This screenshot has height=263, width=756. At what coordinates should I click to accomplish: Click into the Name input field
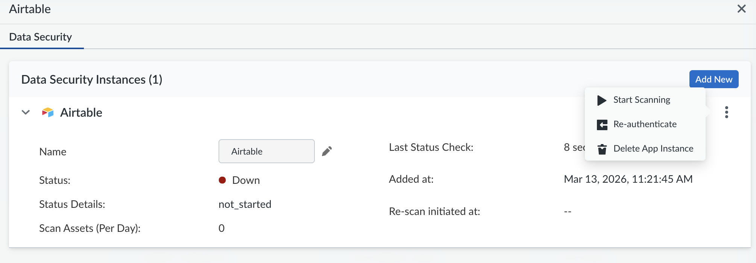click(x=266, y=151)
